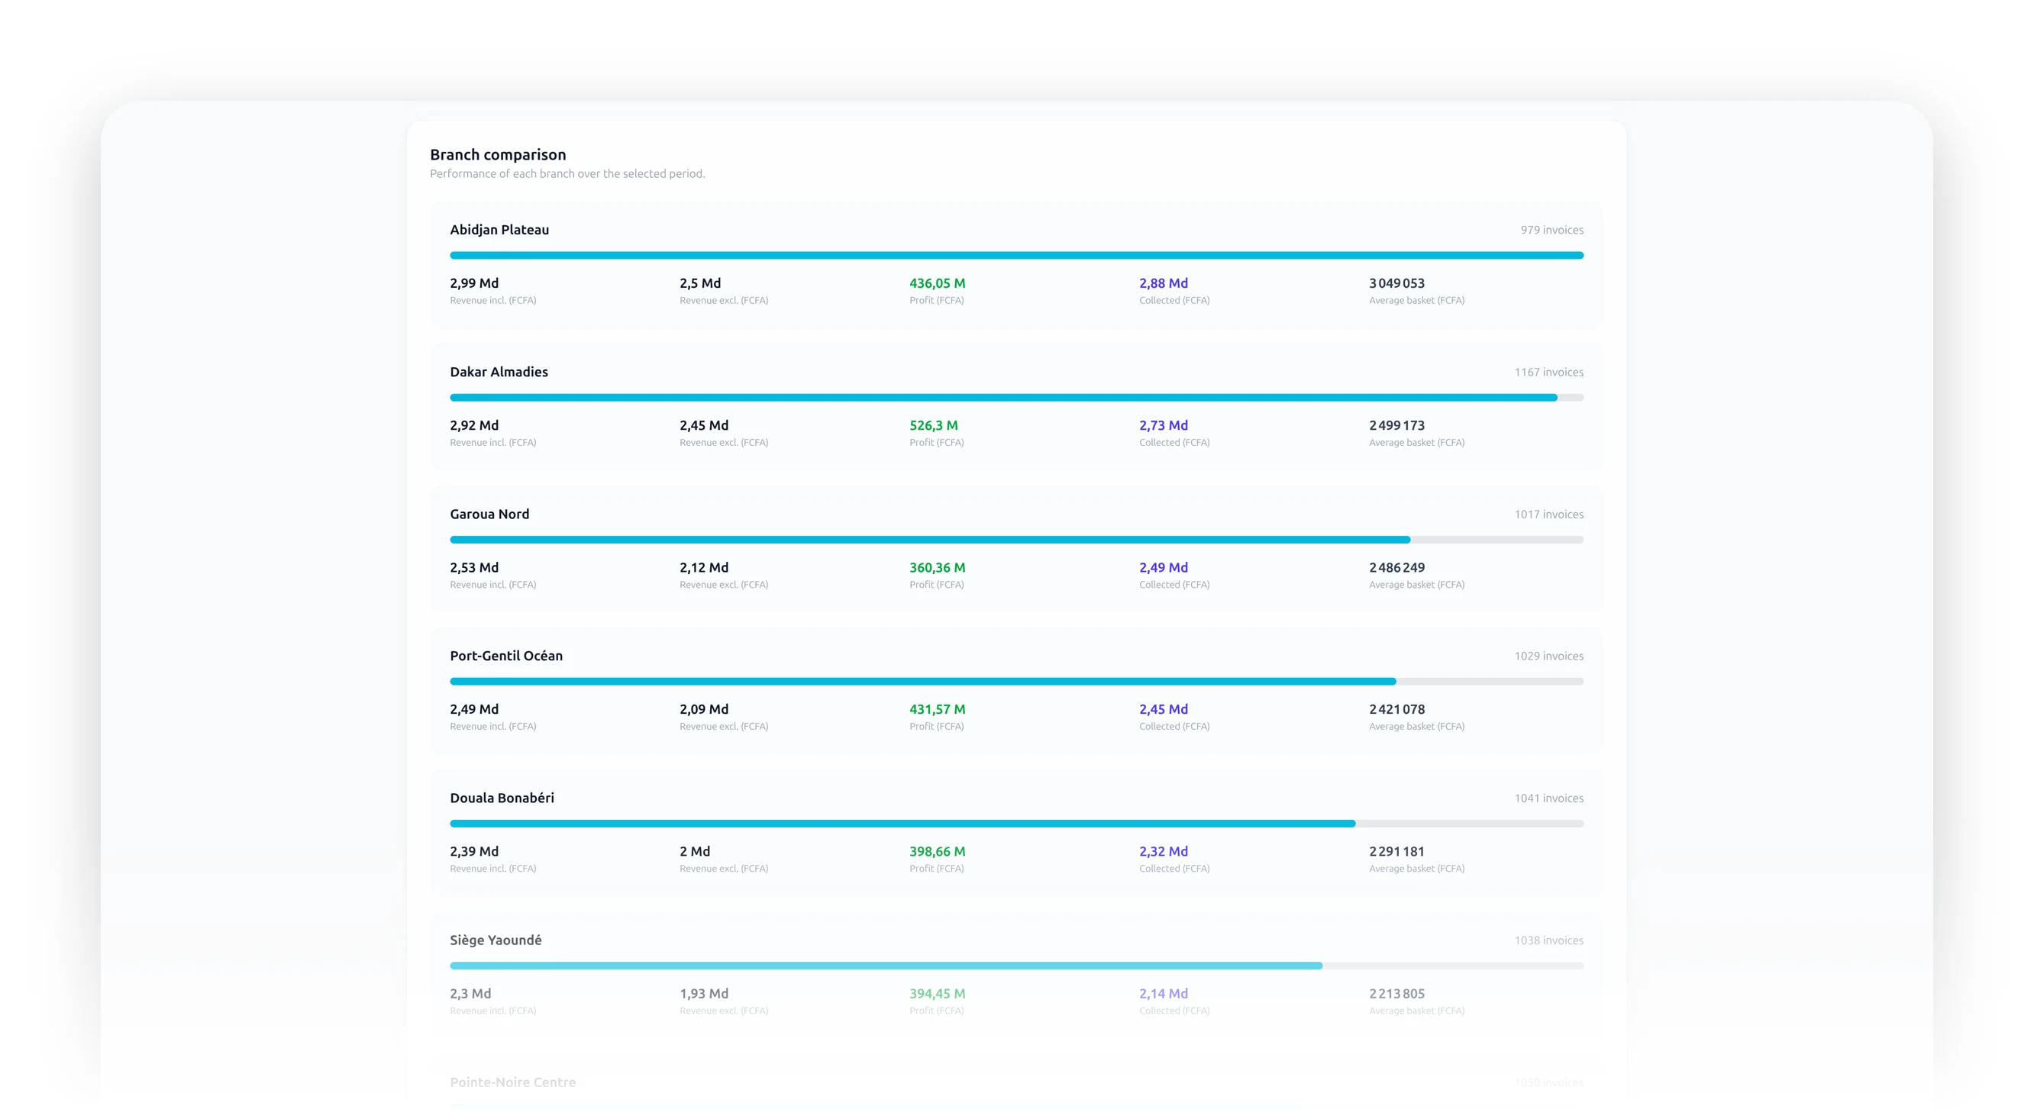Screen dimensions: 2034x1113
Task: Click Douala revenue incl. 2,39 Md
Action: (473, 852)
